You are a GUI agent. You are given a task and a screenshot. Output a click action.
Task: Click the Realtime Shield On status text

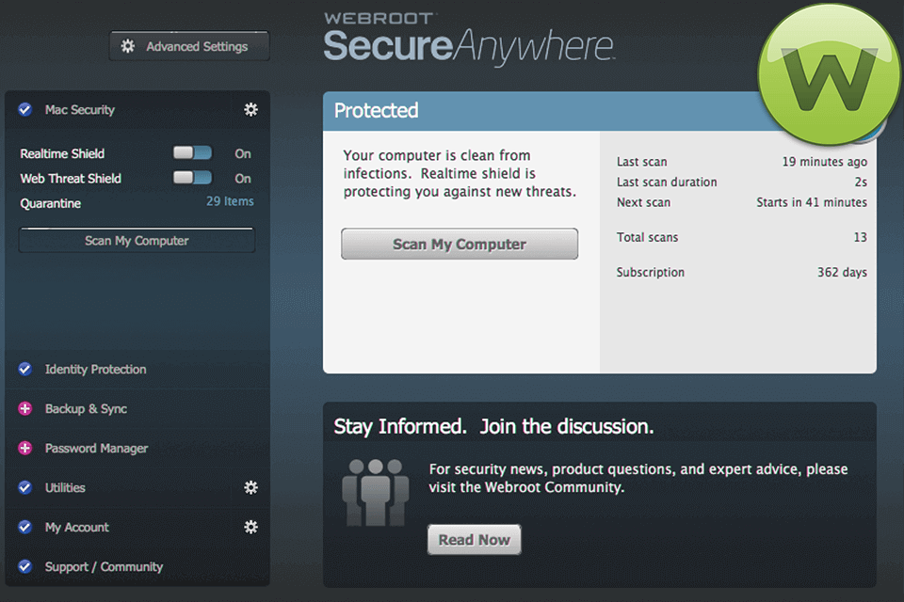click(243, 154)
